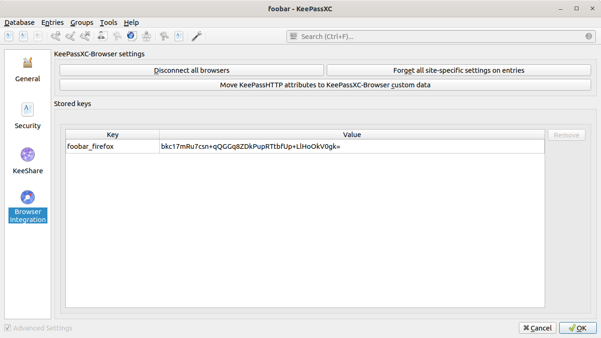Click Forget all site-specific settings on entries
The image size is (601, 338).
pos(459,70)
